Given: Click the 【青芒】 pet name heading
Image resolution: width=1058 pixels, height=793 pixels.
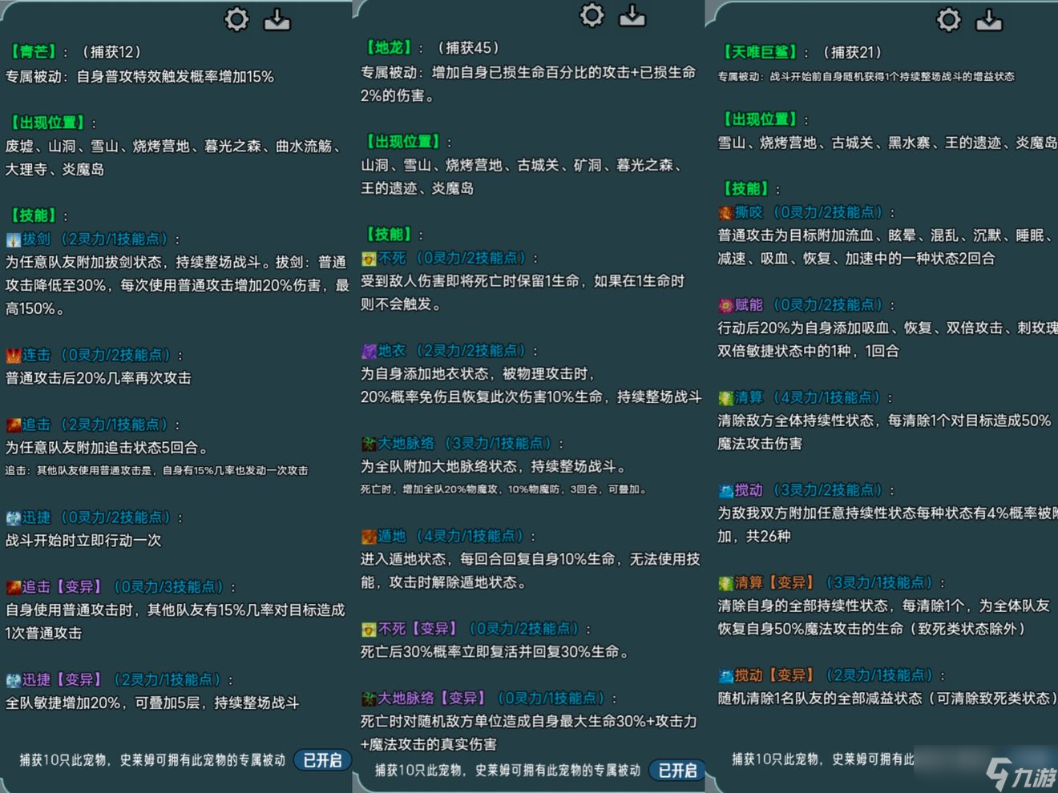Looking at the screenshot, I should (x=33, y=52).
